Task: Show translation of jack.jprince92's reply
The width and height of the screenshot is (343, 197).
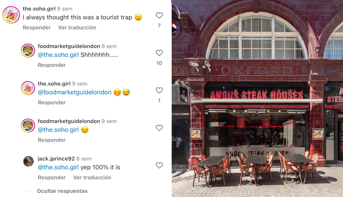Action: [92, 177]
